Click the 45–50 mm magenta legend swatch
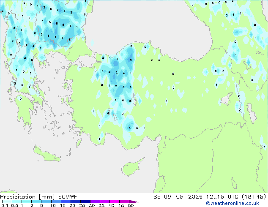 coord(124,202)
